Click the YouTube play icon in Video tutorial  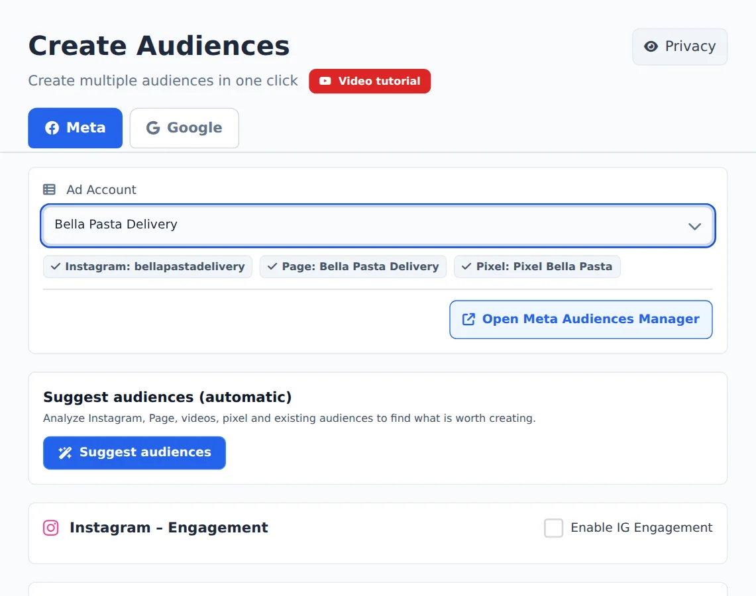[x=325, y=81]
